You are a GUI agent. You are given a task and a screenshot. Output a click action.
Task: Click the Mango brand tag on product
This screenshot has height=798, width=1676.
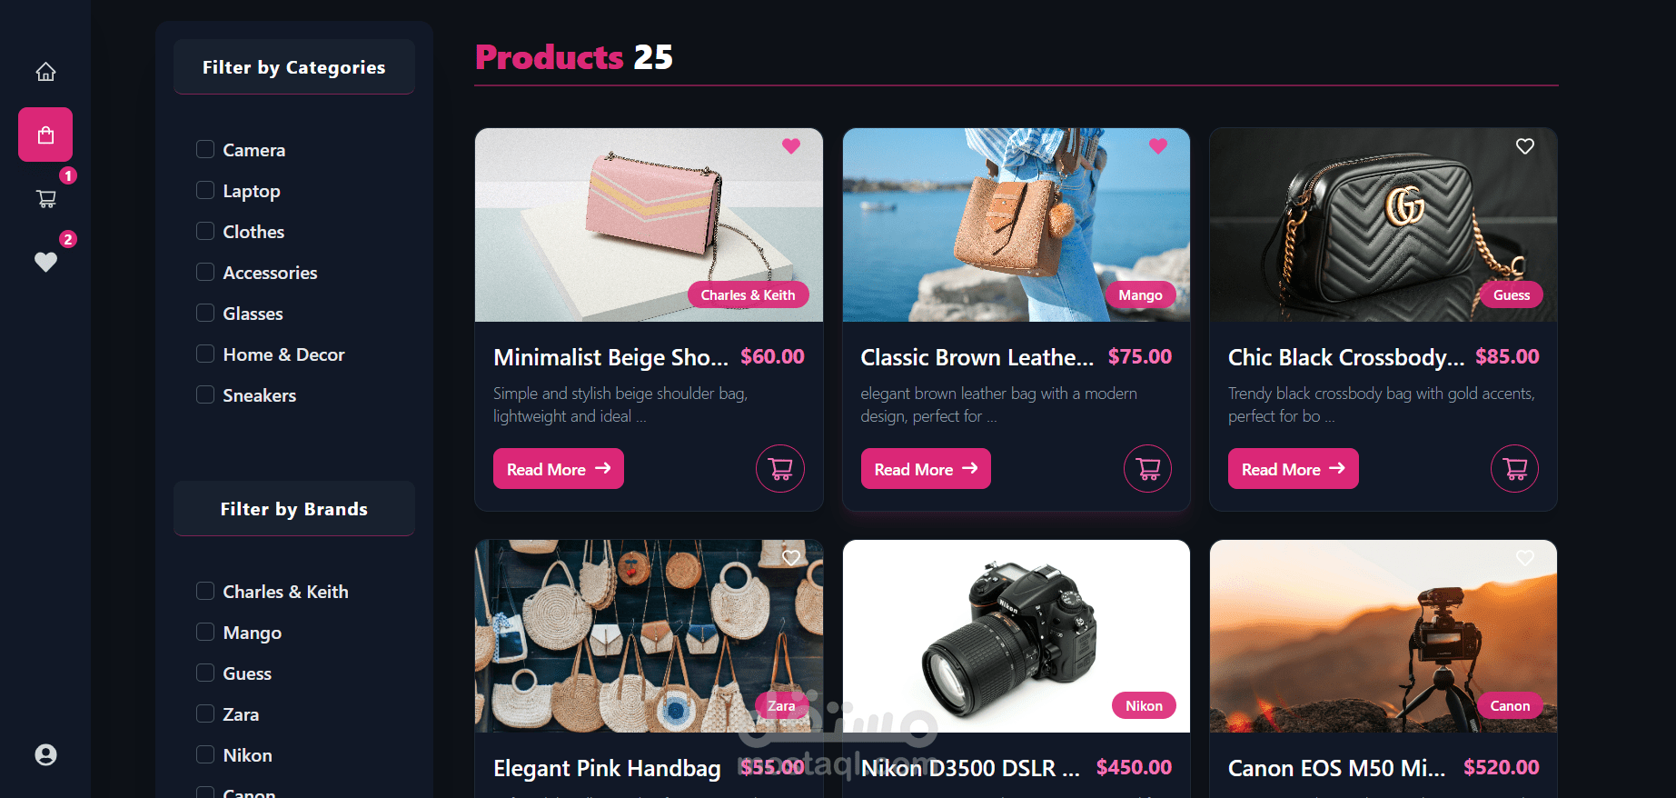coord(1140,294)
